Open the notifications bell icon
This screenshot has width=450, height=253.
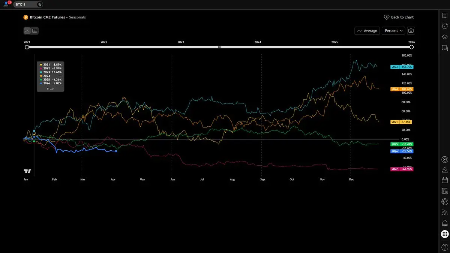[x=445, y=223]
